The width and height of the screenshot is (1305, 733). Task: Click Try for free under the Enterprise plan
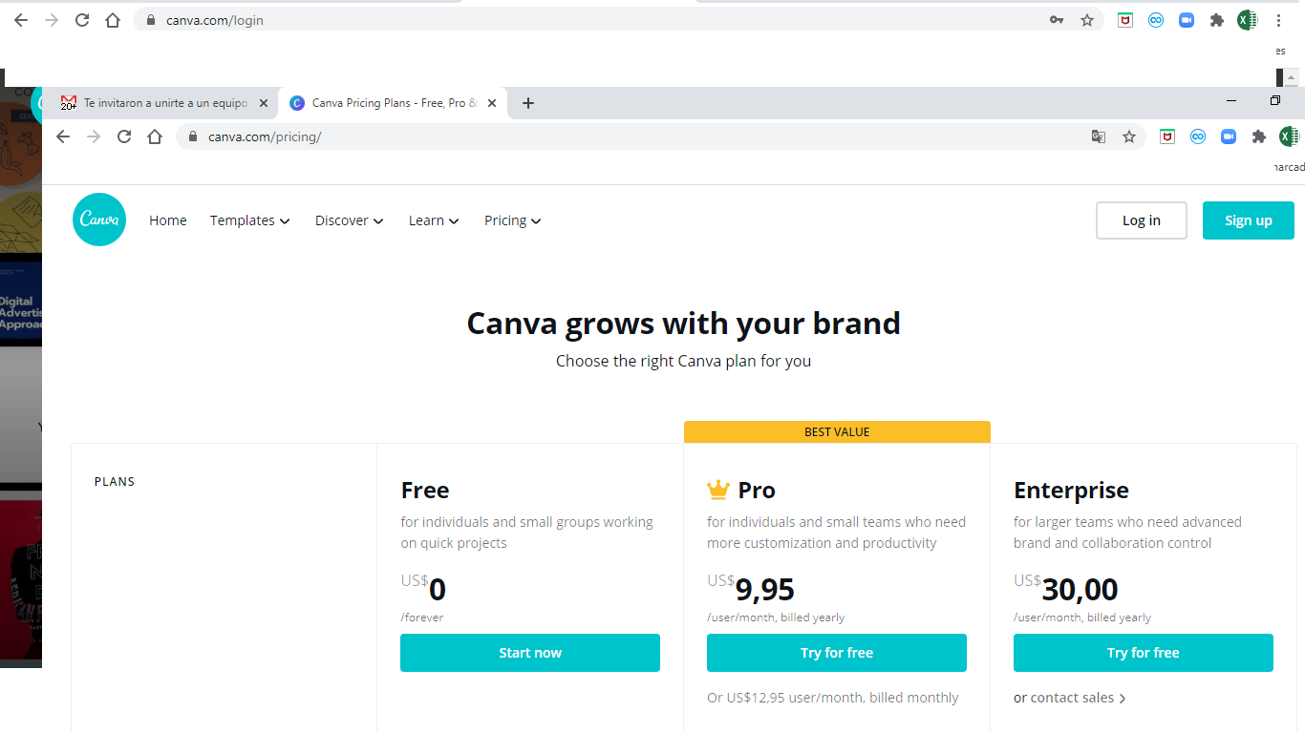[1144, 653]
